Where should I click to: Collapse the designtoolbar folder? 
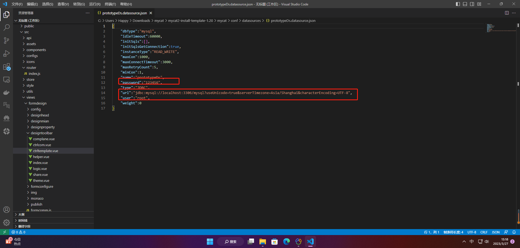pyautogui.click(x=41, y=133)
